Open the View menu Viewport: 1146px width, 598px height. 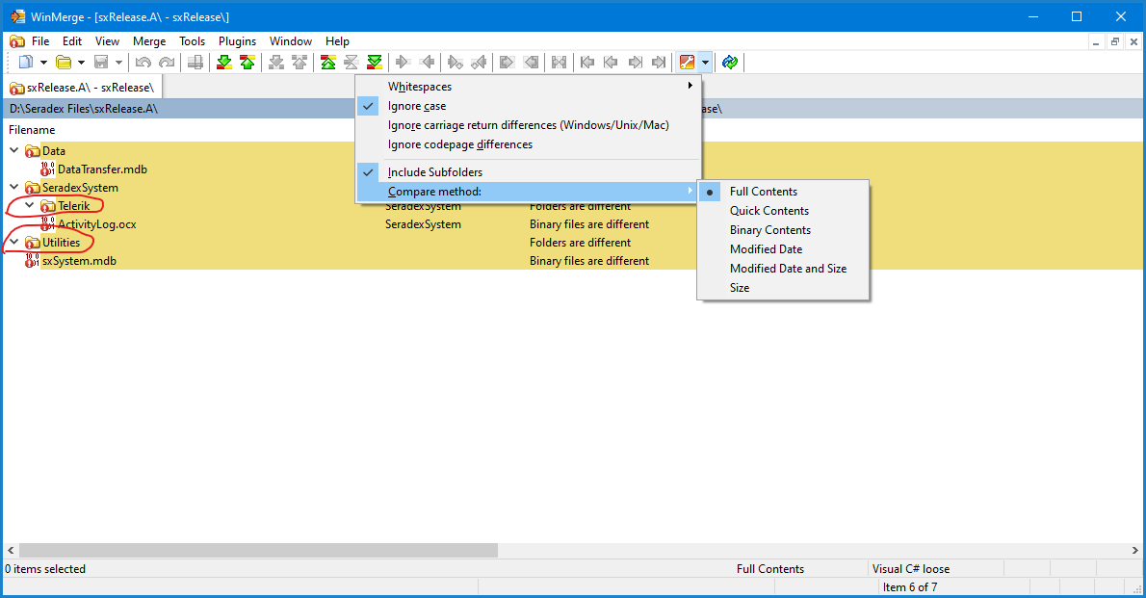click(x=108, y=41)
